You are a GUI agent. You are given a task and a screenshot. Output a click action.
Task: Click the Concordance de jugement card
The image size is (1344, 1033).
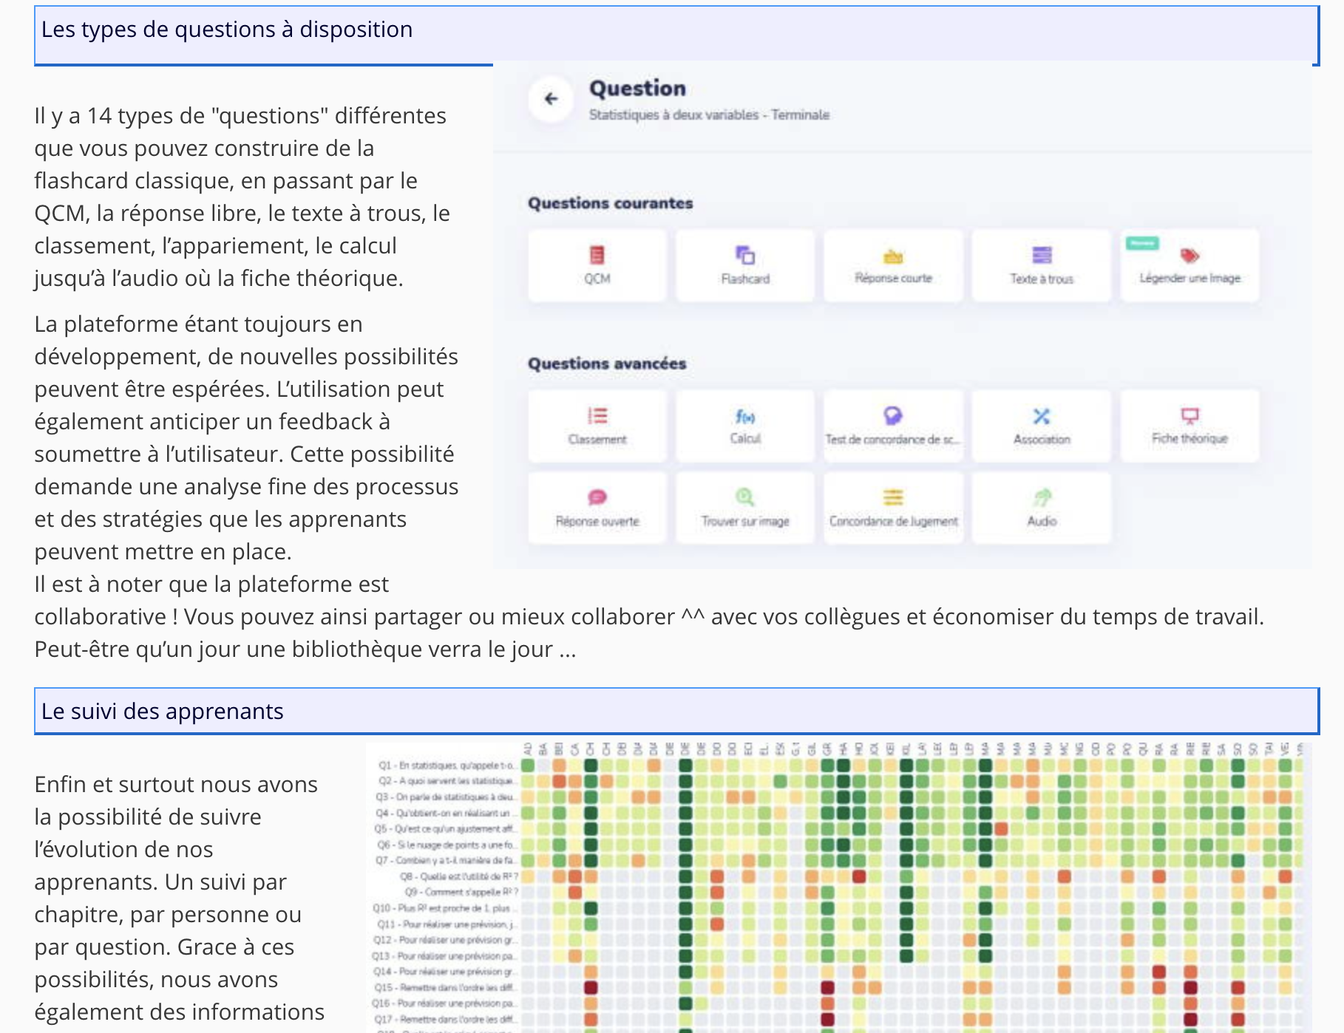[893, 508]
